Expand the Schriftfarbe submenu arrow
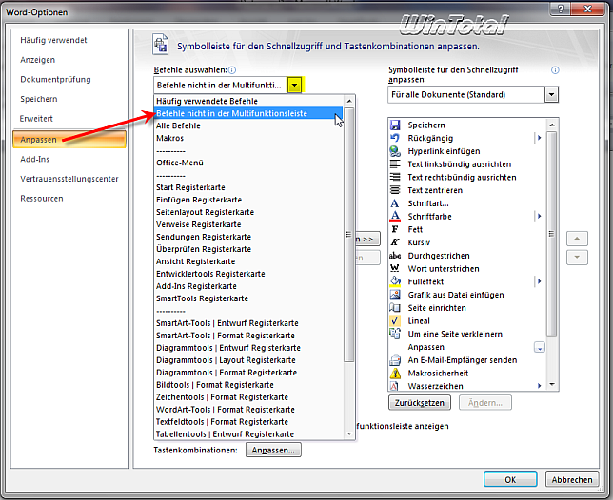The height and width of the screenshot is (500, 613). point(539,216)
